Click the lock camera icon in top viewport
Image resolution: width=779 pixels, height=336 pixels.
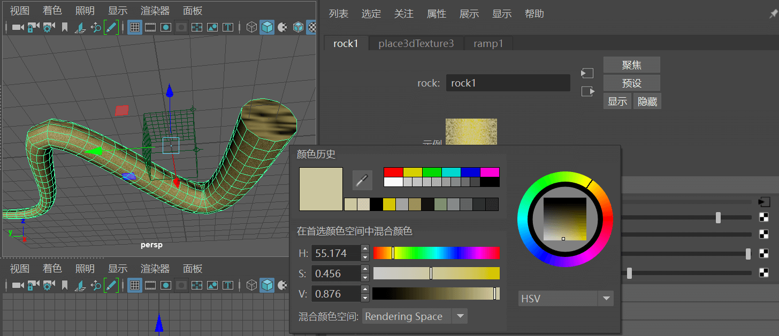(x=33, y=27)
